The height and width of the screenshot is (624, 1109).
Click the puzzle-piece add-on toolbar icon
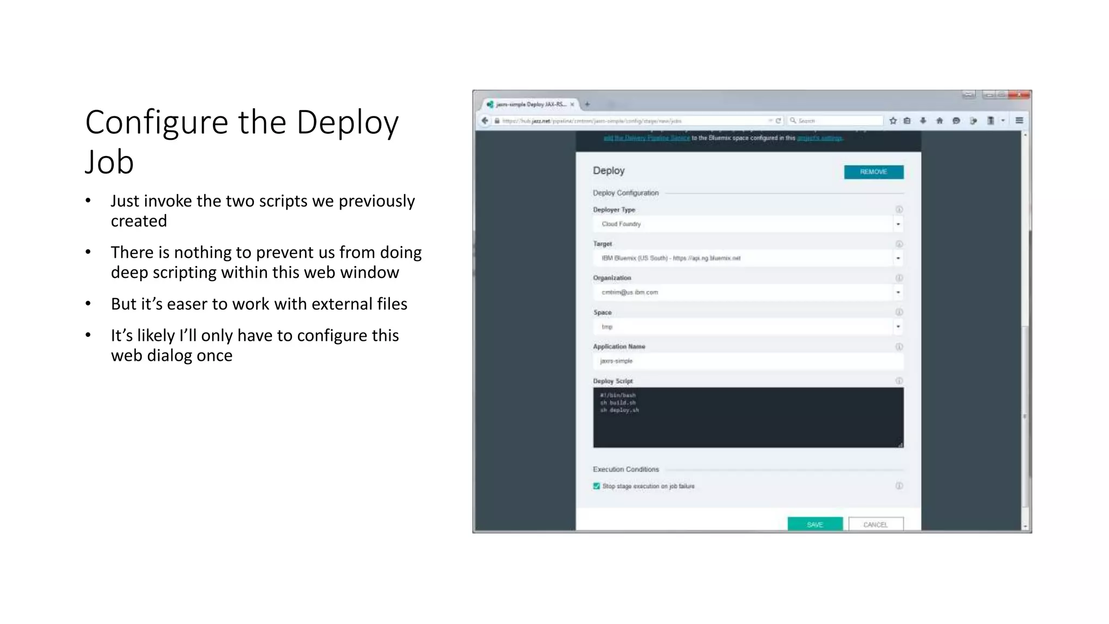tap(973, 121)
